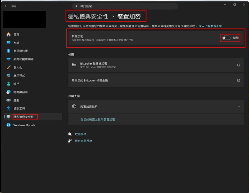Go to 個人化 settings category
Screen dimensions: 249x193
coord(18,67)
